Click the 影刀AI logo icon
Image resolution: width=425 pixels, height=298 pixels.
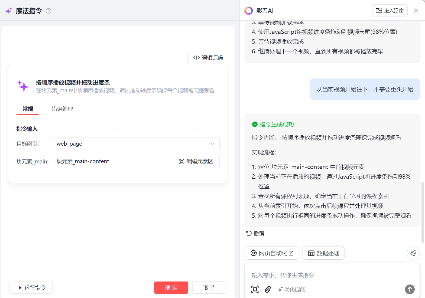pos(249,11)
